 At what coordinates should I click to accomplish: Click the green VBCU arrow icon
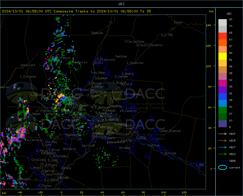pos(222,154)
